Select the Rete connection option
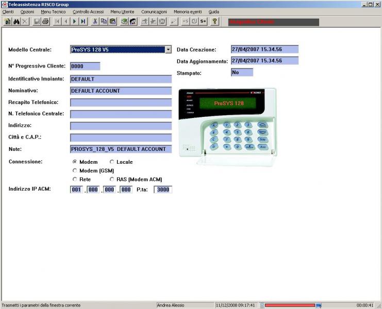The image size is (382, 309). tap(75, 179)
